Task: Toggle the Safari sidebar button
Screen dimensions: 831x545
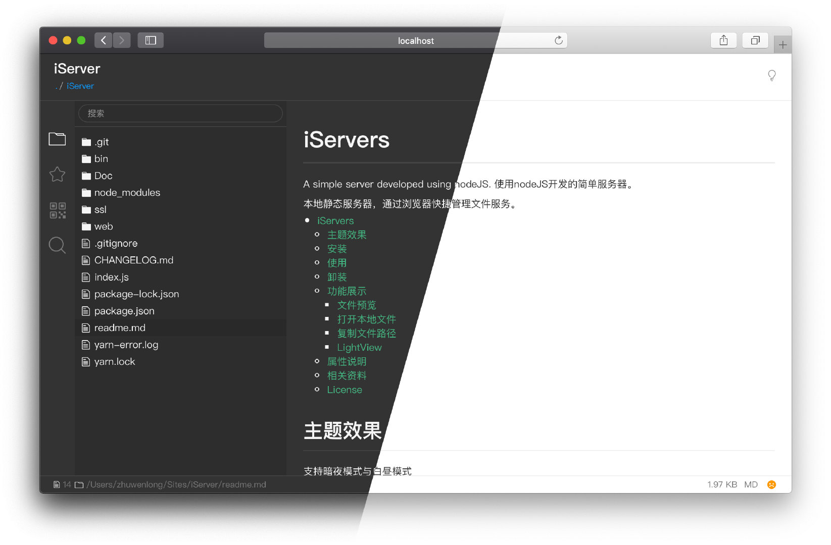Action: tap(151, 40)
